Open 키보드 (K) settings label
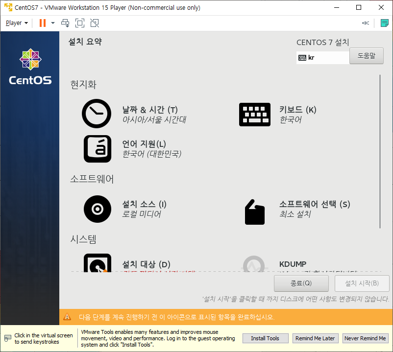The width and height of the screenshot is (393, 352). [298, 110]
